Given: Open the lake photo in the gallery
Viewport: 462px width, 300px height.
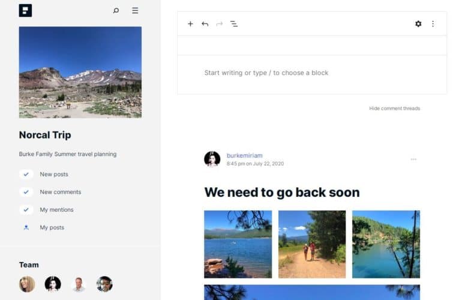Looking at the screenshot, I should pos(238,244).
